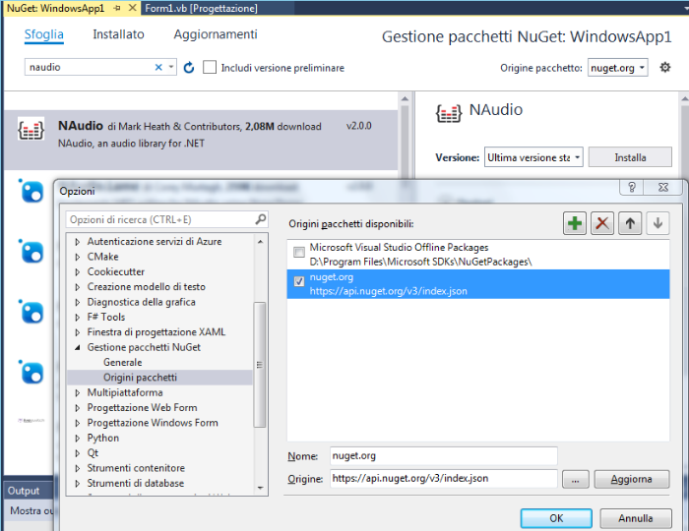689x531 pixels.
Task: Open NuGet settings gear icon
Action: (x=665, y=68)
